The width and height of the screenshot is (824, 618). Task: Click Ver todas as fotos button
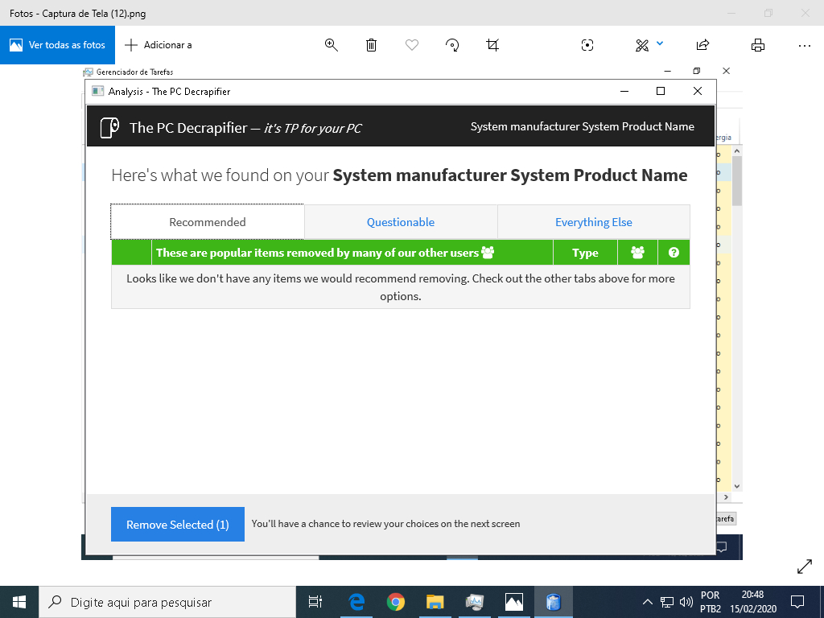click(x=57, y=45)
